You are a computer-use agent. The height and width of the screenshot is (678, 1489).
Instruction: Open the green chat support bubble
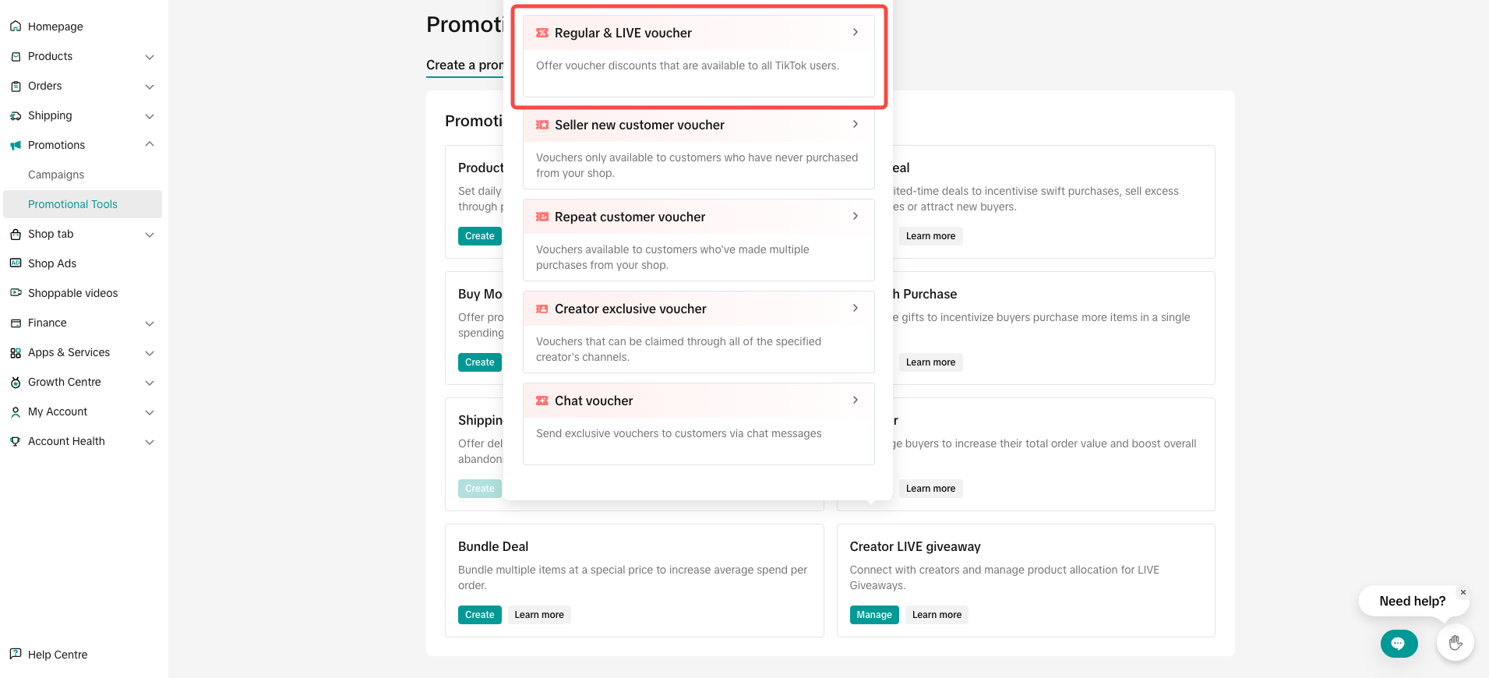click(x=1399, y=644)
